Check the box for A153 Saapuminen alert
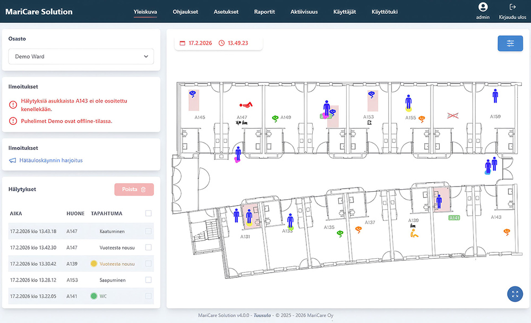 [148, 280]
